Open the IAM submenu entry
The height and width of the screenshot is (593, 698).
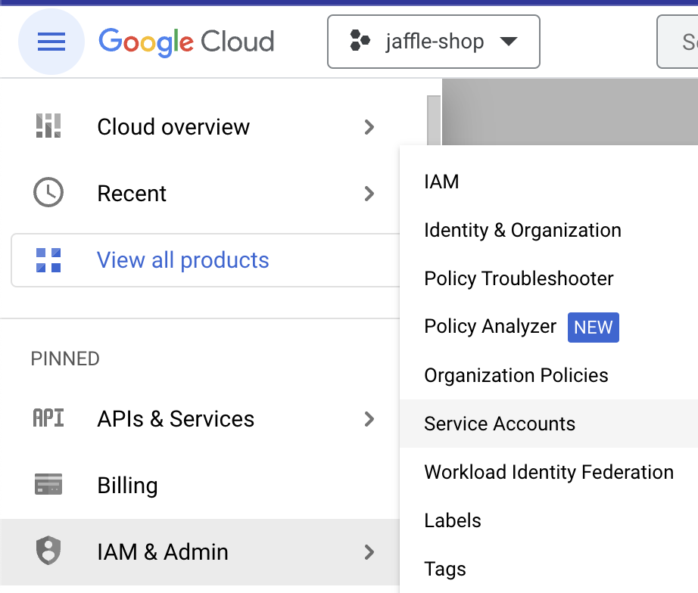[x=441, y=182]
